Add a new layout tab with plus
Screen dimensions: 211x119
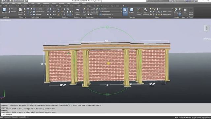[28, 117]
